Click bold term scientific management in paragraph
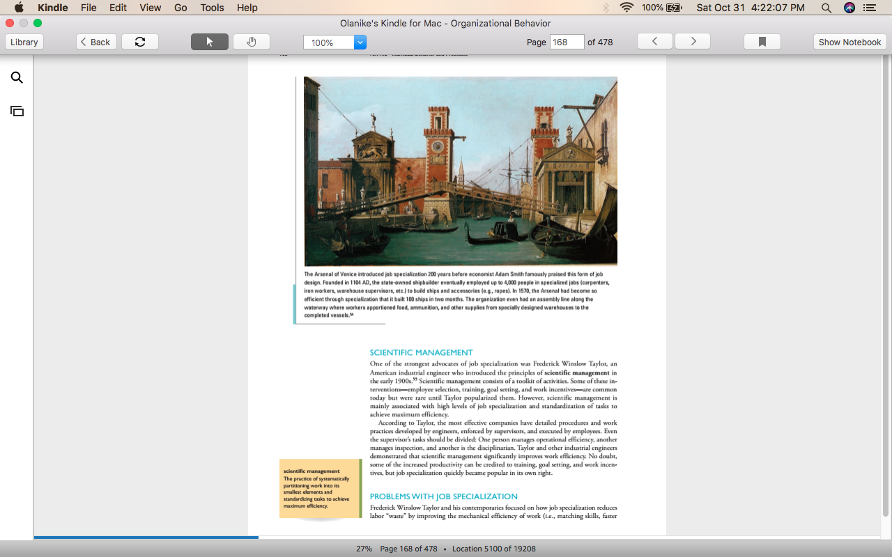 click(x=577, y=372)
